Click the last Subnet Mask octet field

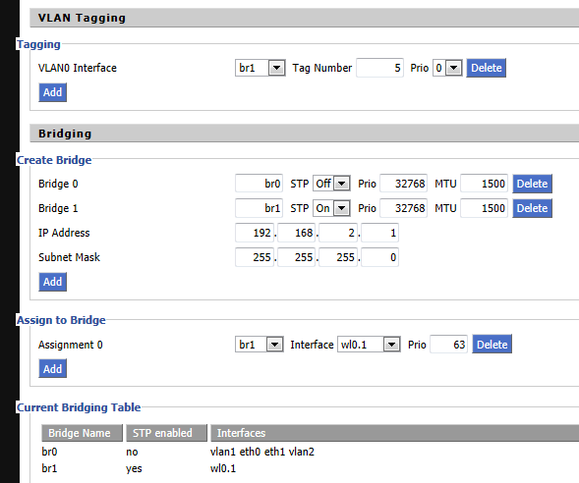point(380,257)
